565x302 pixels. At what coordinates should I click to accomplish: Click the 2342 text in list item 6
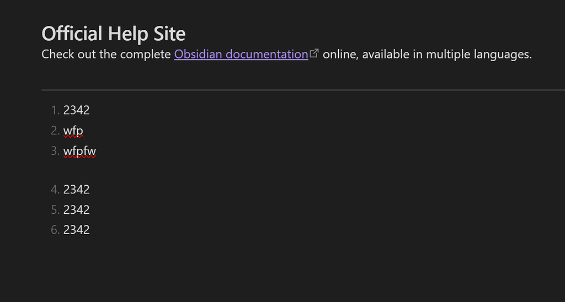click(x=76, y=230)
